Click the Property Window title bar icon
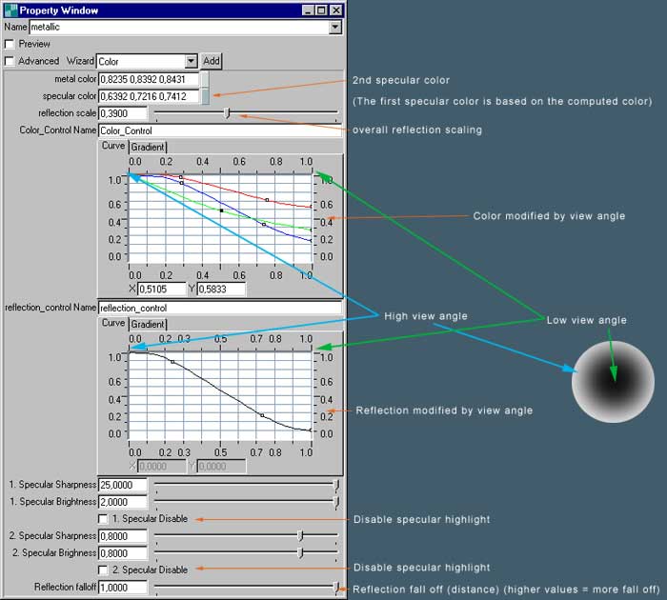The width and height of the screenshot is (667, 600). point(11,10)
